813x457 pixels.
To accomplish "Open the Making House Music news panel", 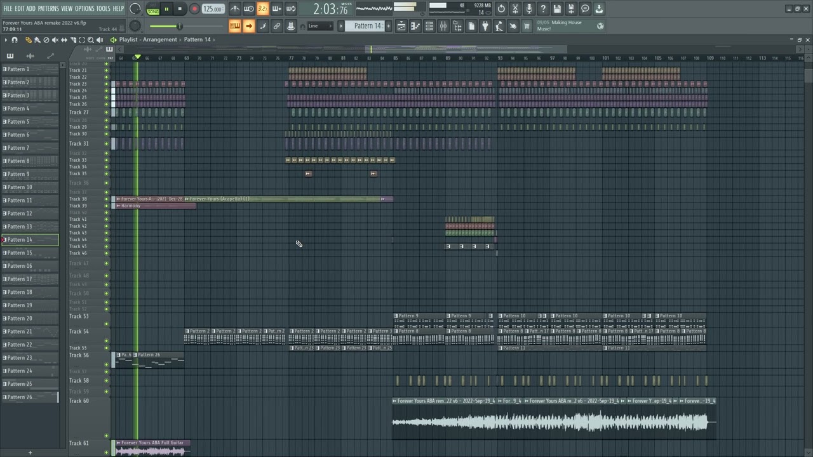I will click(x=570, y=26).
